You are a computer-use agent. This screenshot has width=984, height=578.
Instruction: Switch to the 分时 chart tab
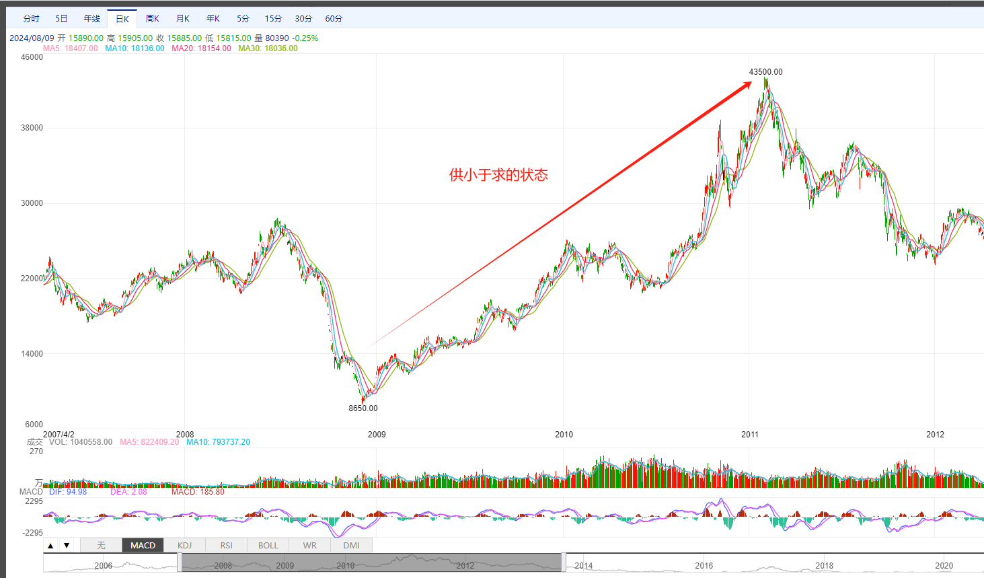pyautogui.click(x=31, y=19)
